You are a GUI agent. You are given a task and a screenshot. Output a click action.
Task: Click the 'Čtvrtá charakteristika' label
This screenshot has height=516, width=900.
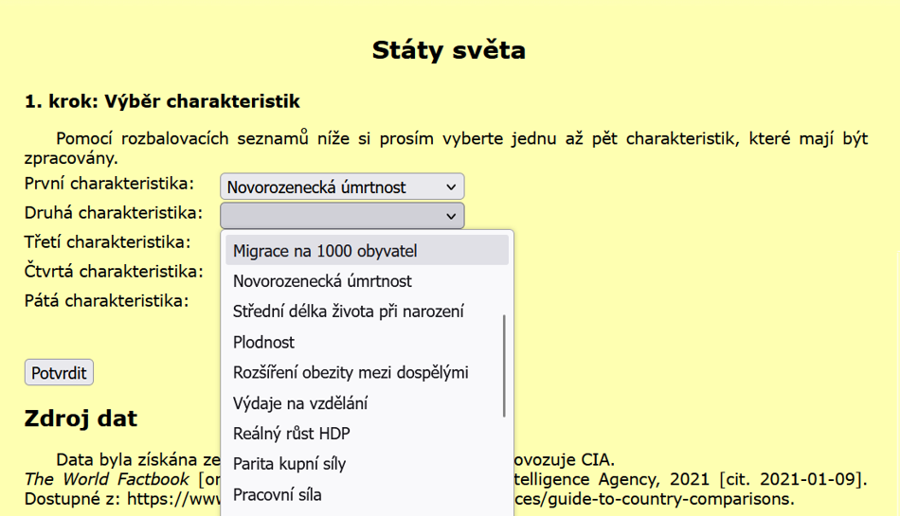tap(114, 272)
